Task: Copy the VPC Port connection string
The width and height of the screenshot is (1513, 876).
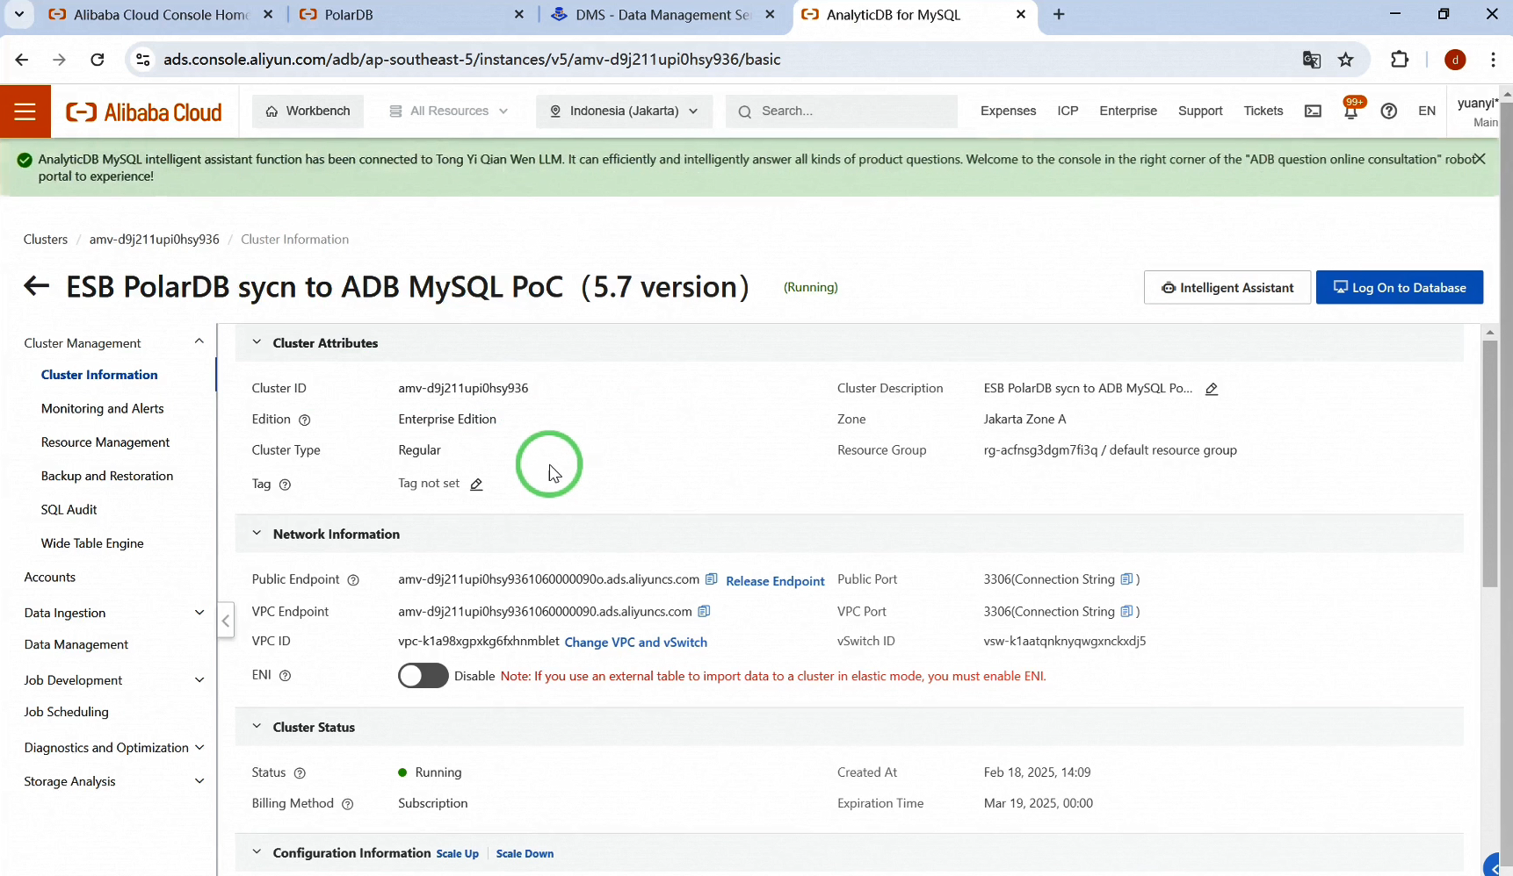Action: tap(1127, 611)
